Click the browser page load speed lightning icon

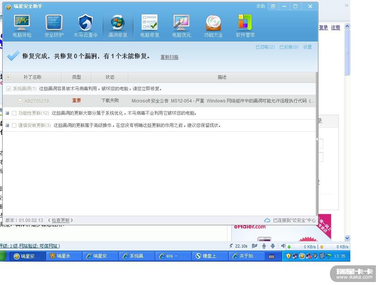[231, 246]
